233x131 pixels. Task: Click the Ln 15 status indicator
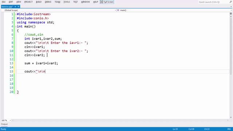tap(175, 129)
